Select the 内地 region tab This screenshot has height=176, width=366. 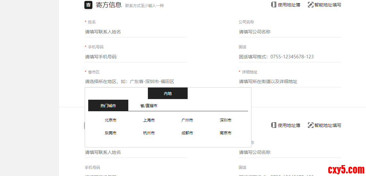(167, 93)
